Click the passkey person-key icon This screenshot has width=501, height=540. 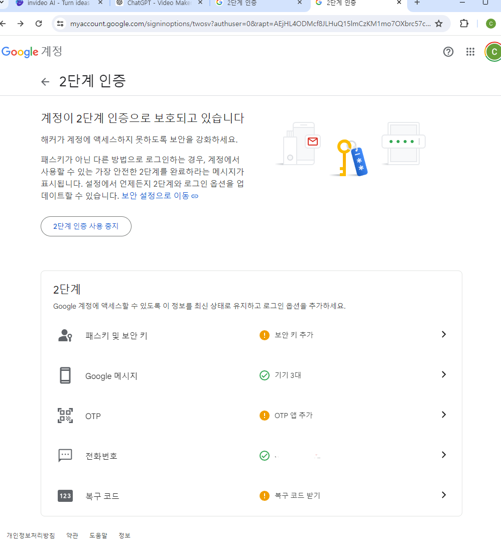65,335
